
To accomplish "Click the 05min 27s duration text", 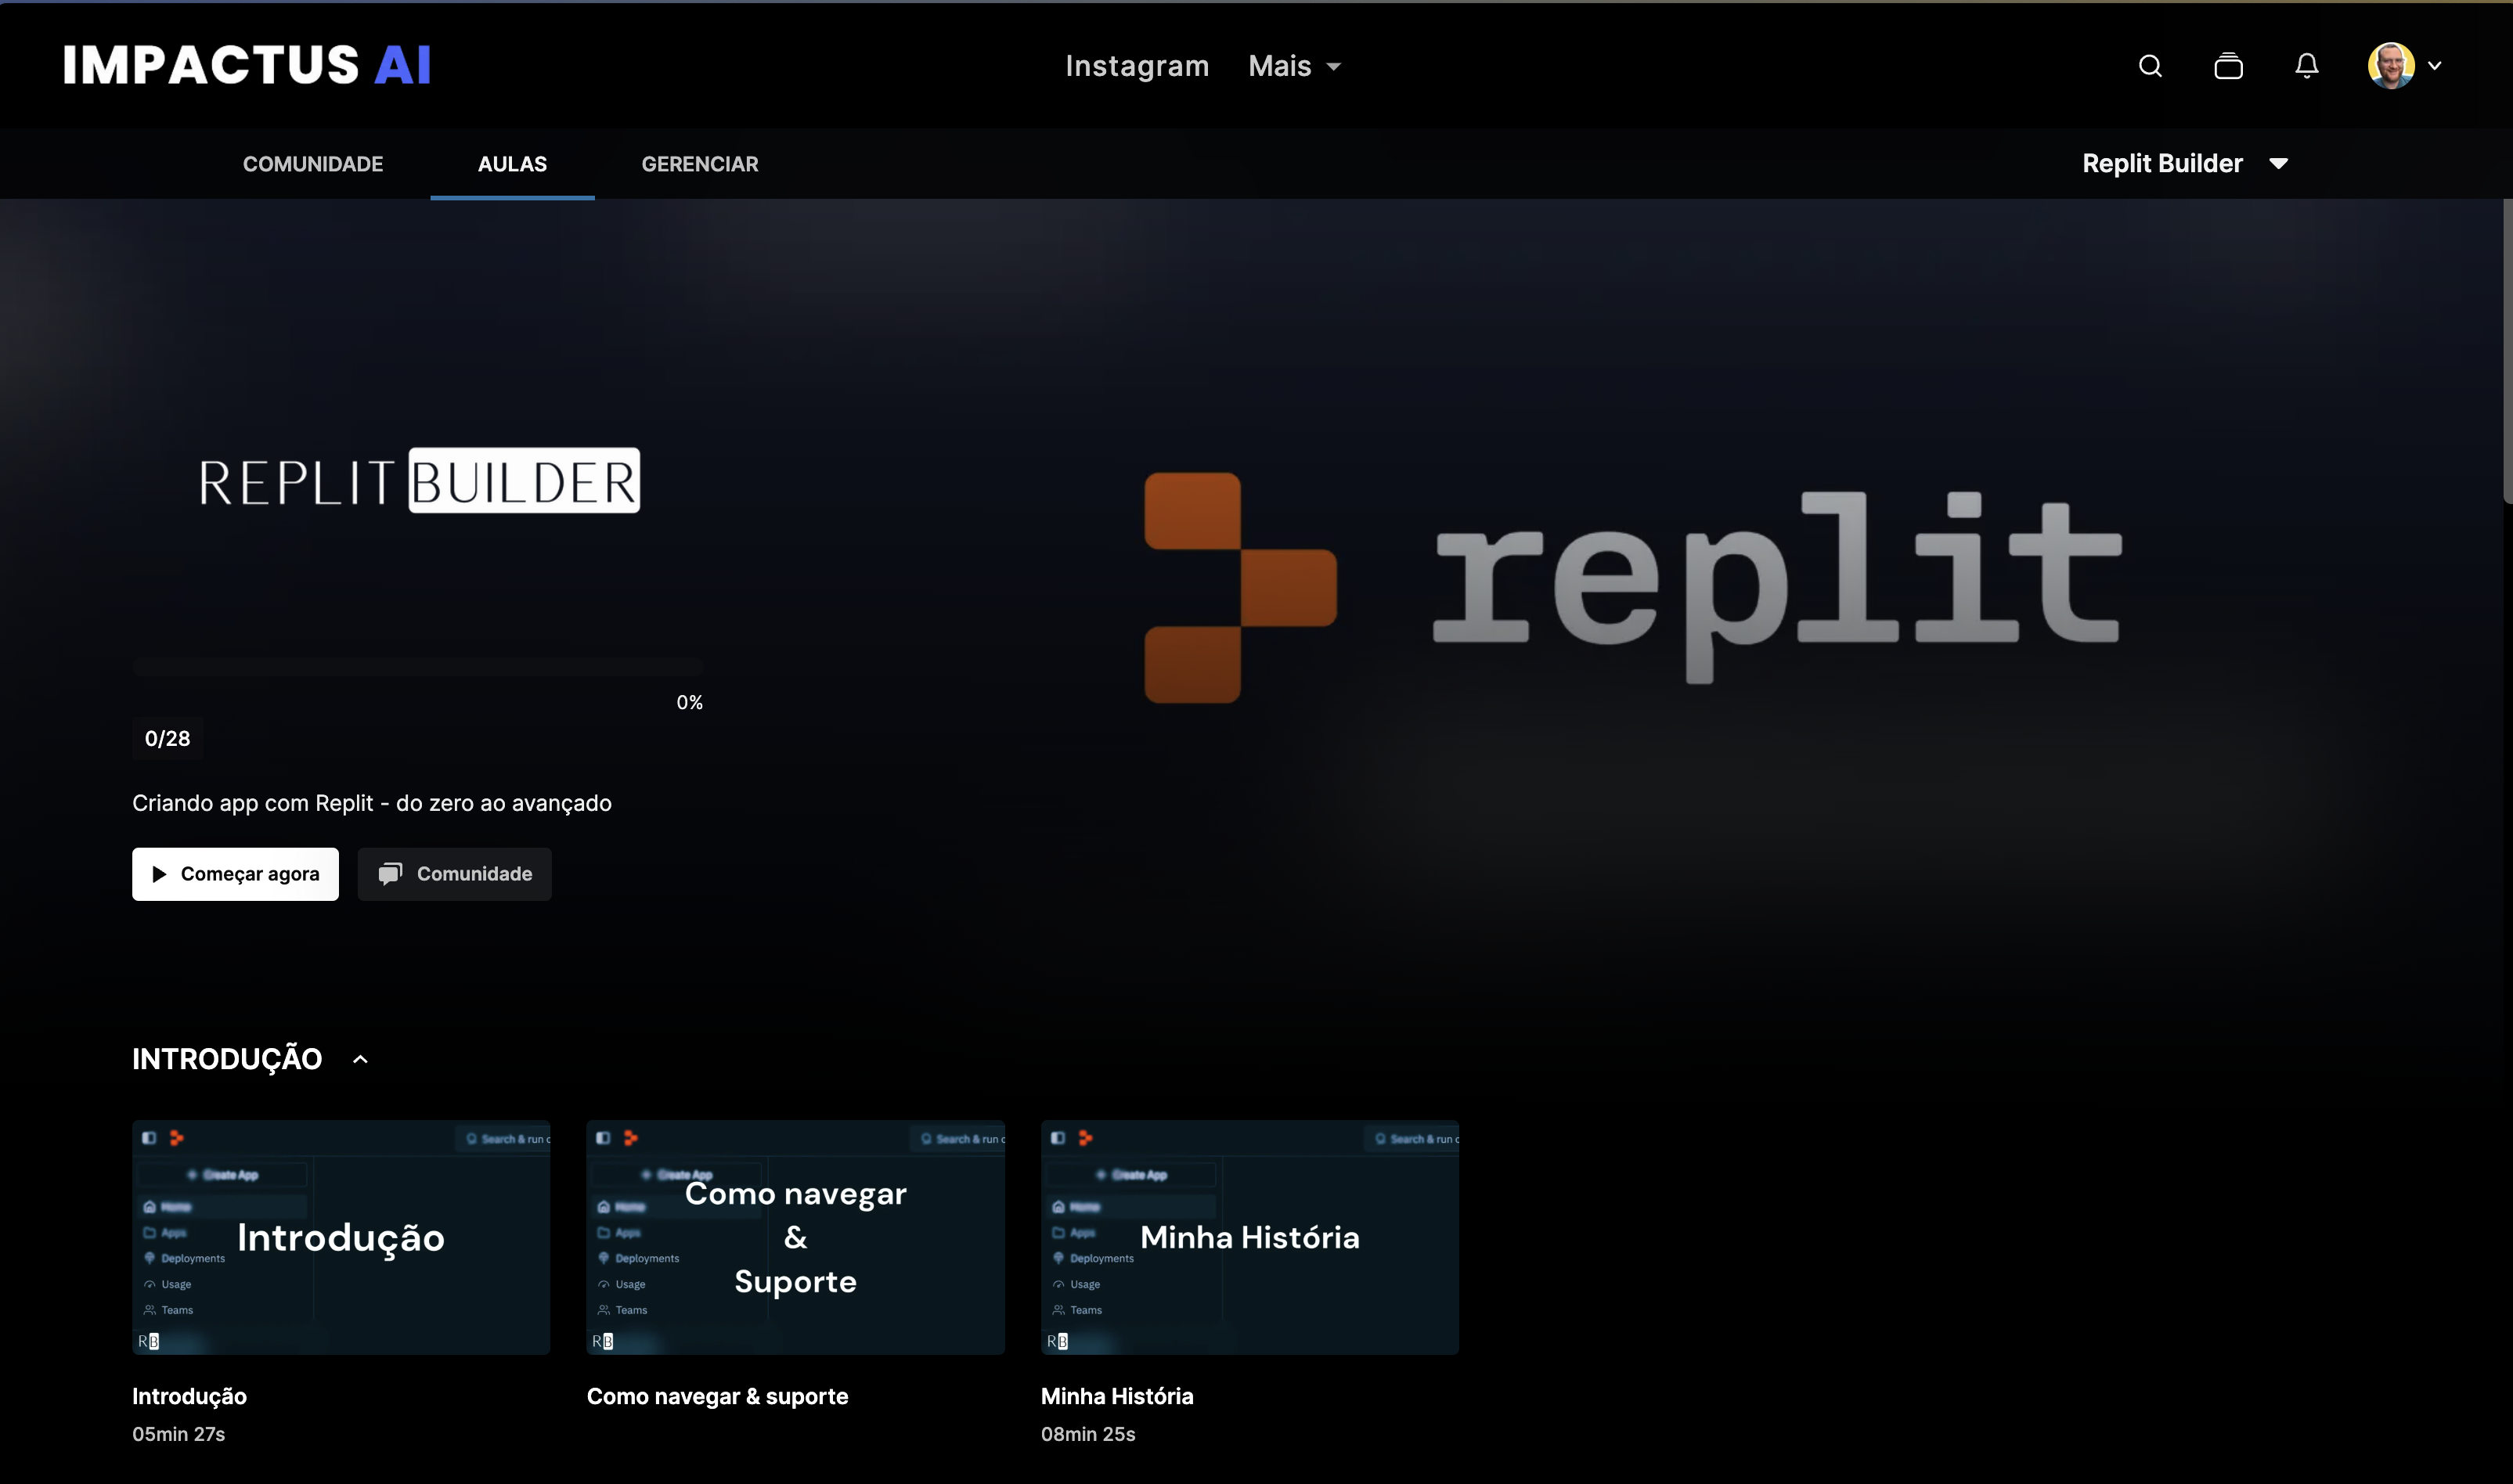I will tap(178, 1434).
